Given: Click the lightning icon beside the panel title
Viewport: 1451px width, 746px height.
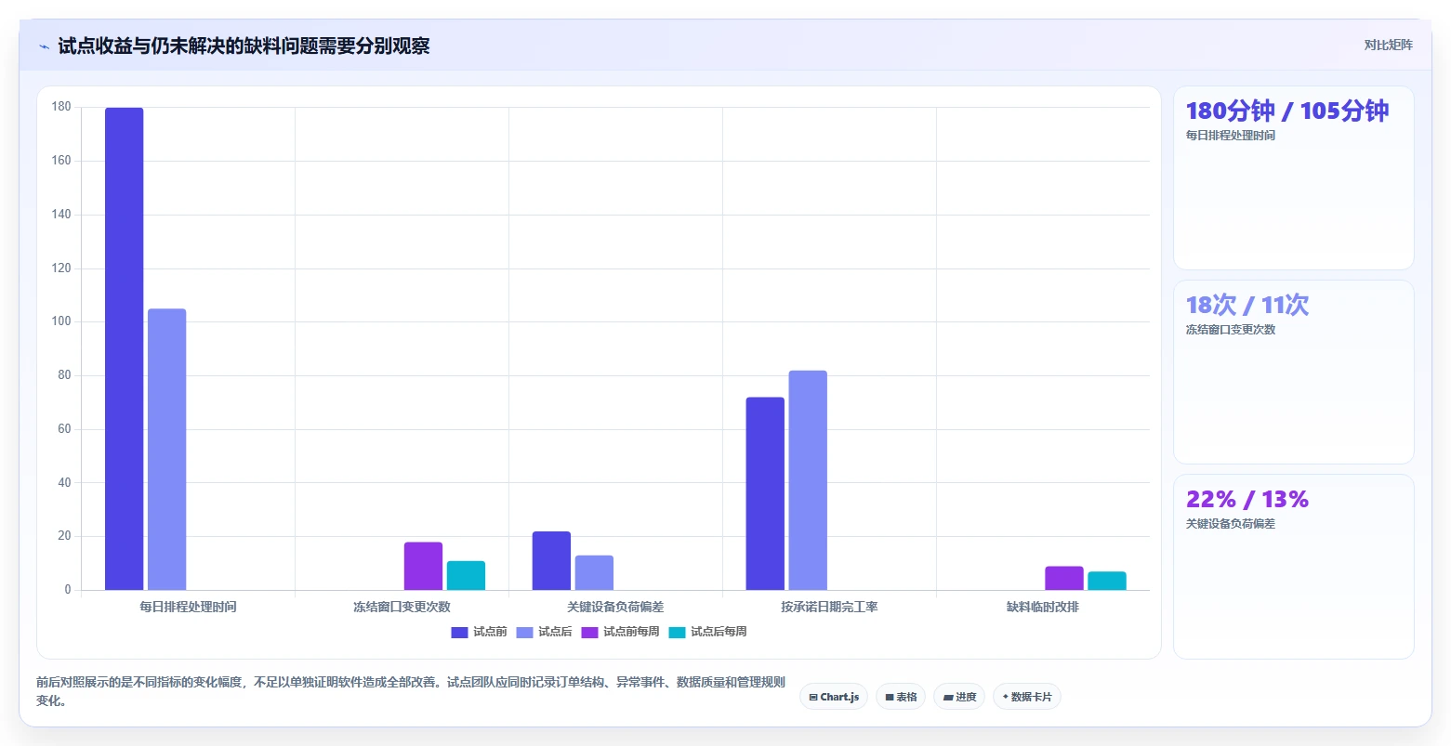Looking at the screenshot, I should tap(44, 46).
